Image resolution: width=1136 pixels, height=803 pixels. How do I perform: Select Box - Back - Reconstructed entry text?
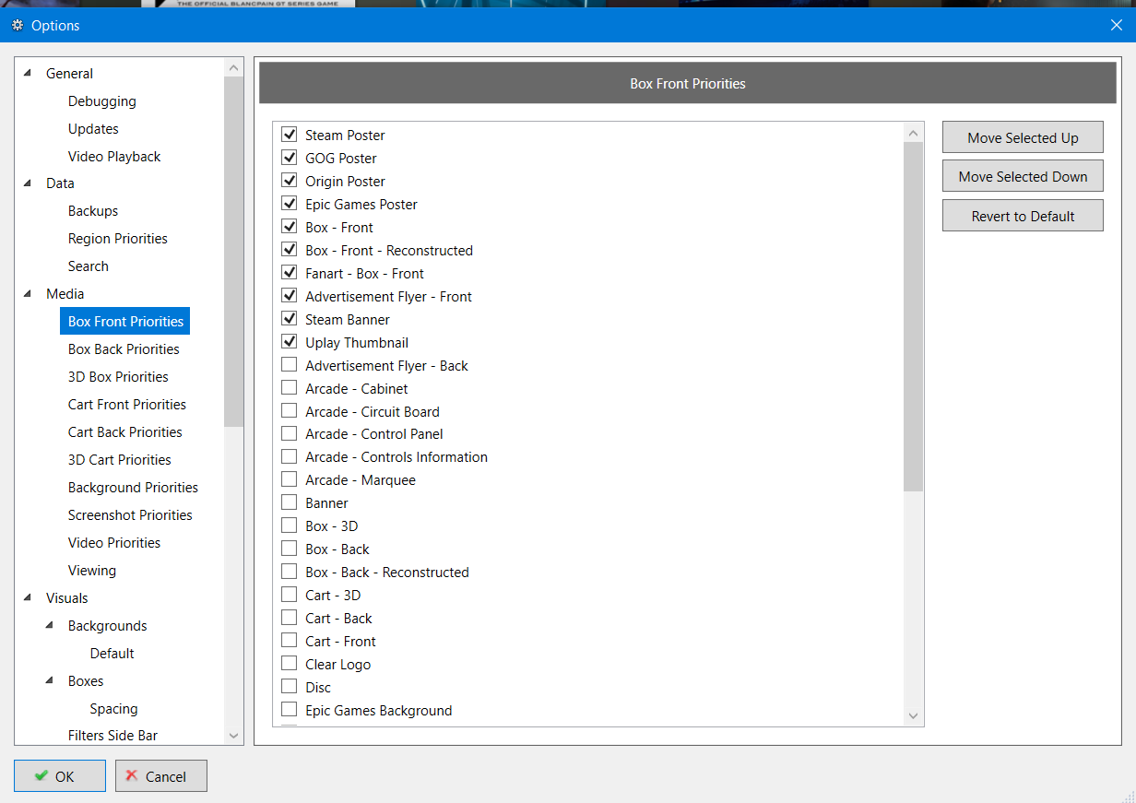386,573
